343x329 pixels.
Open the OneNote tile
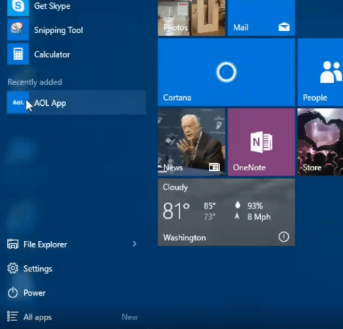pyautogui.click(x=261, y=142)
